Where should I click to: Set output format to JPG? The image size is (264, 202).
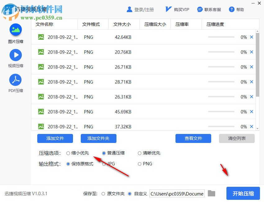coord(104,164)
